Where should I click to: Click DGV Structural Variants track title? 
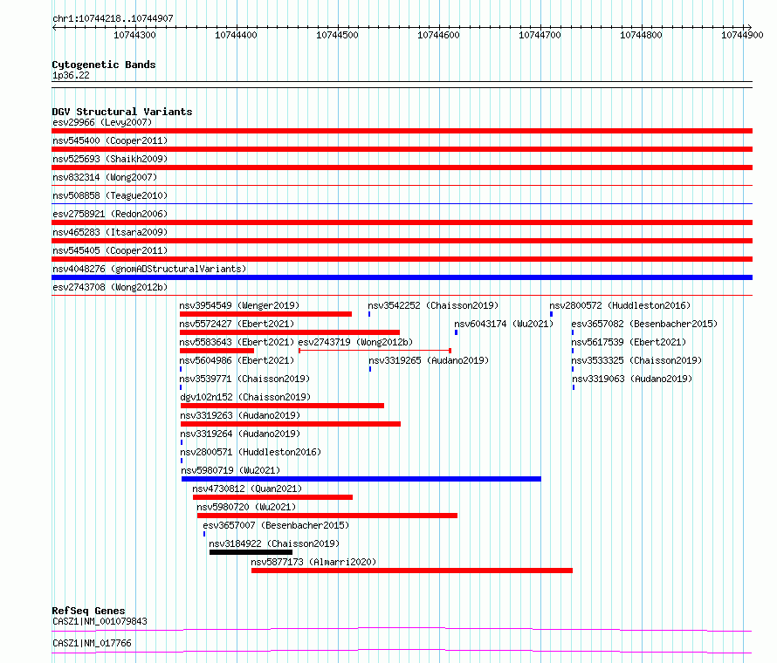pos(122,112)
